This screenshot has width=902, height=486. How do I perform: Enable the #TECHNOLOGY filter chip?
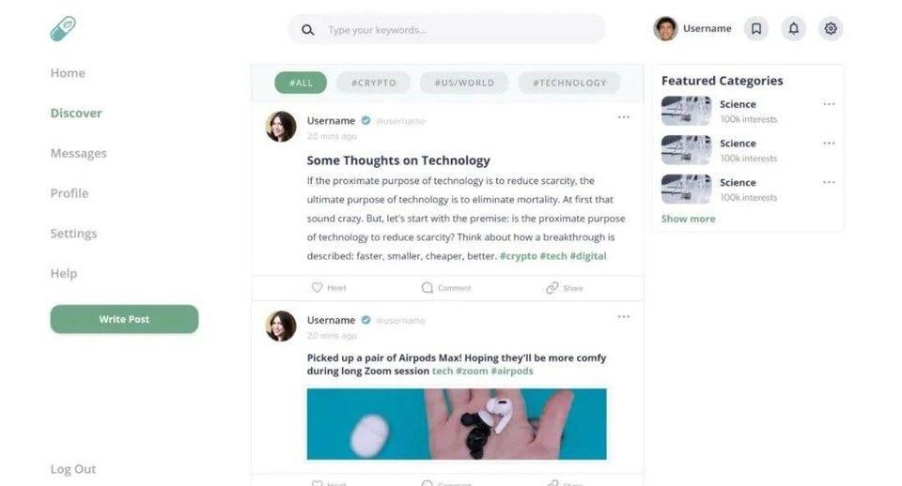click(569, 83)
